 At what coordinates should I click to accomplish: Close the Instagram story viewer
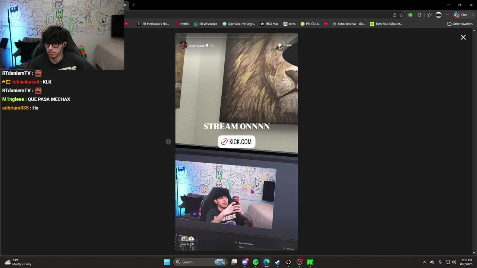click(x=463, y=37)
